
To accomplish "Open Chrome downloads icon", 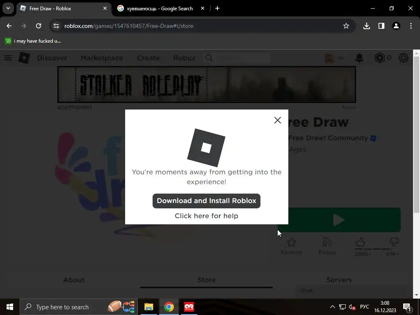I will coord(366,26).
